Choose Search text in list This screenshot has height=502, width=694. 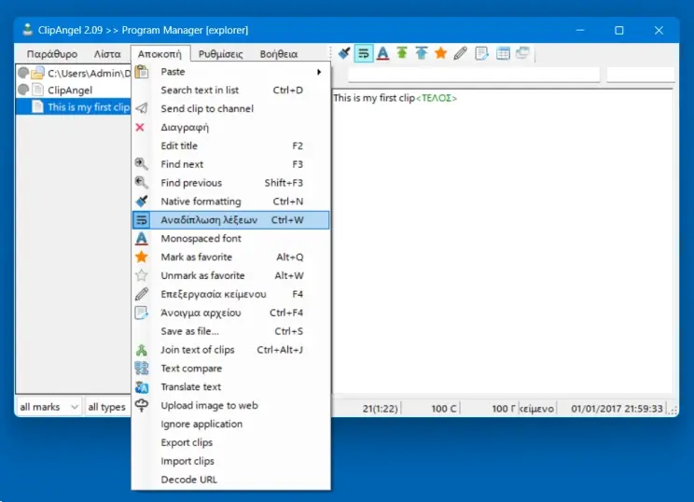pos(231,90)
